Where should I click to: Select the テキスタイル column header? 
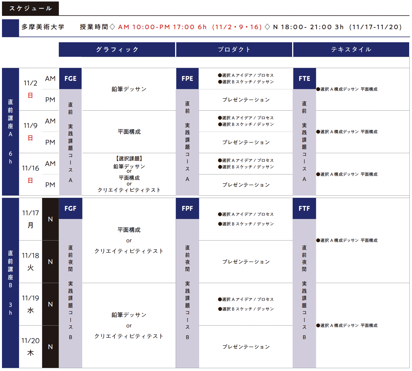click(351, 50)
